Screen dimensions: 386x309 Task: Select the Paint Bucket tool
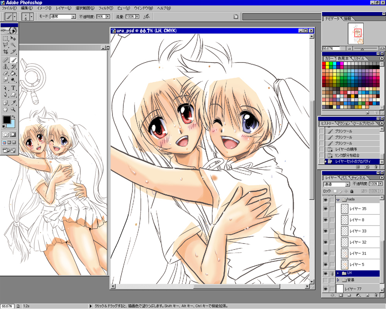(13, 73)
